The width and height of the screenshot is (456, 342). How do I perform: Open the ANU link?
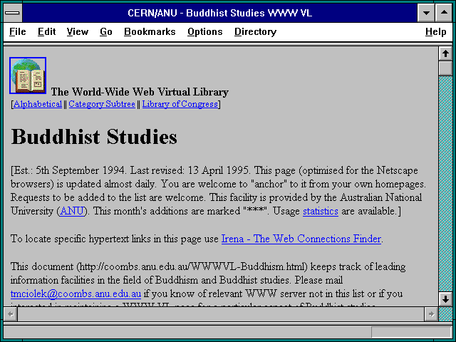[72, 211]
